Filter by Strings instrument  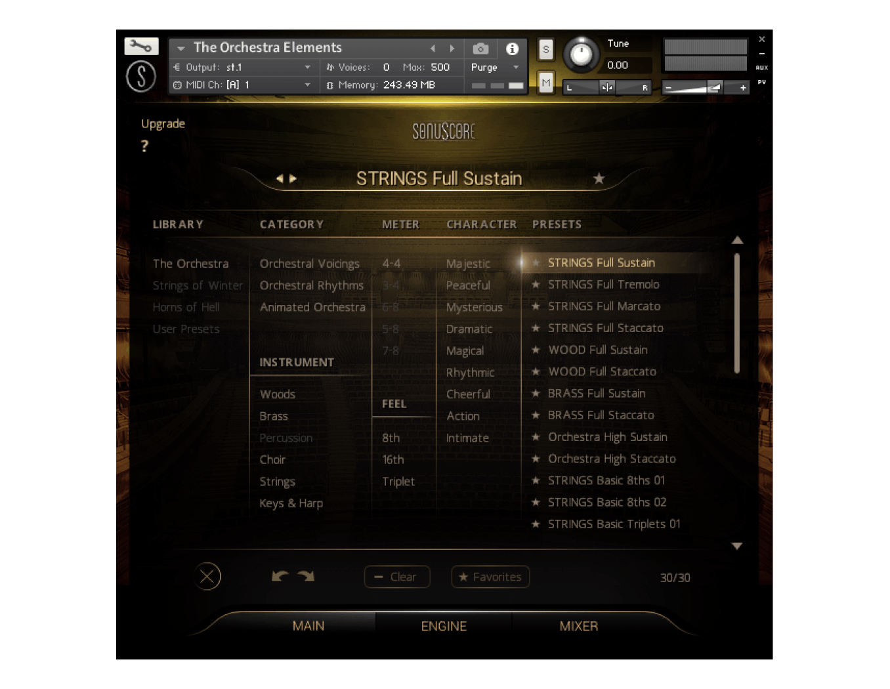[277, 482]
